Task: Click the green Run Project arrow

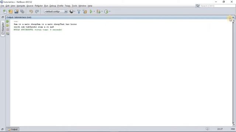Action: pyautogui.click(x=91, y=11)
